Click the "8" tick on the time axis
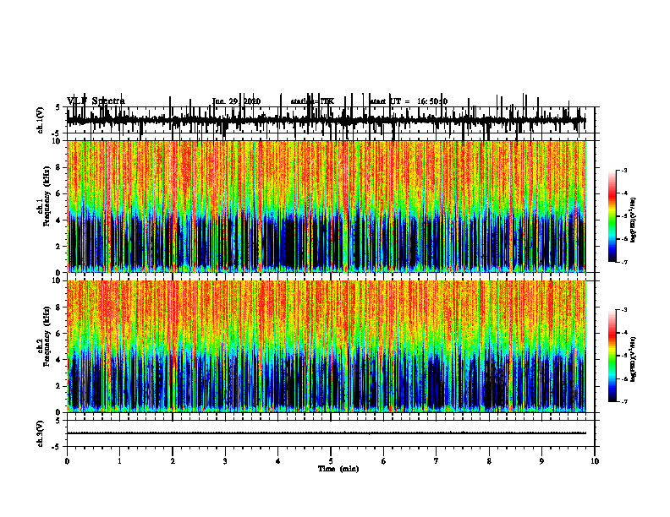This screenshot has width=670, height=517. pyautogui.click(x=489, y=461)
